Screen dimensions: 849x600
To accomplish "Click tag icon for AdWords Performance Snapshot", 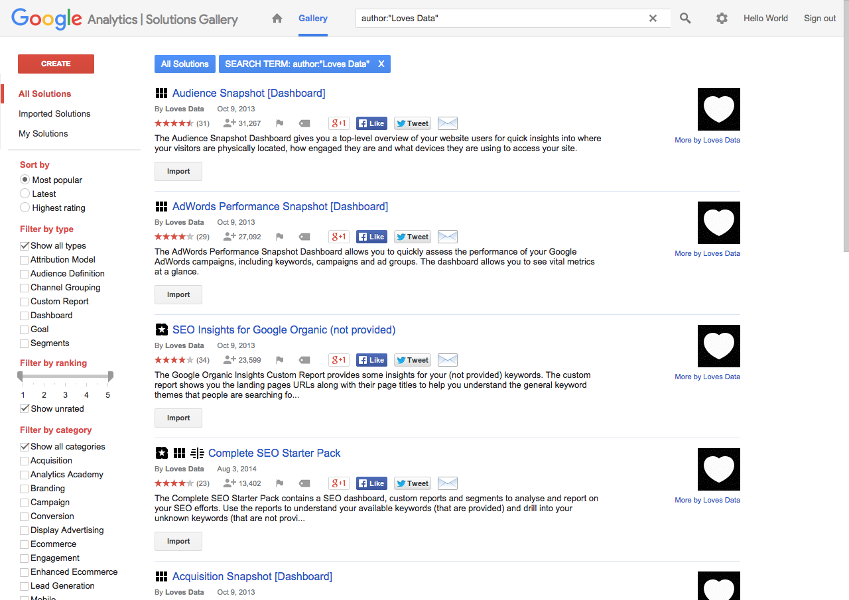I will [x=304, y=237].
